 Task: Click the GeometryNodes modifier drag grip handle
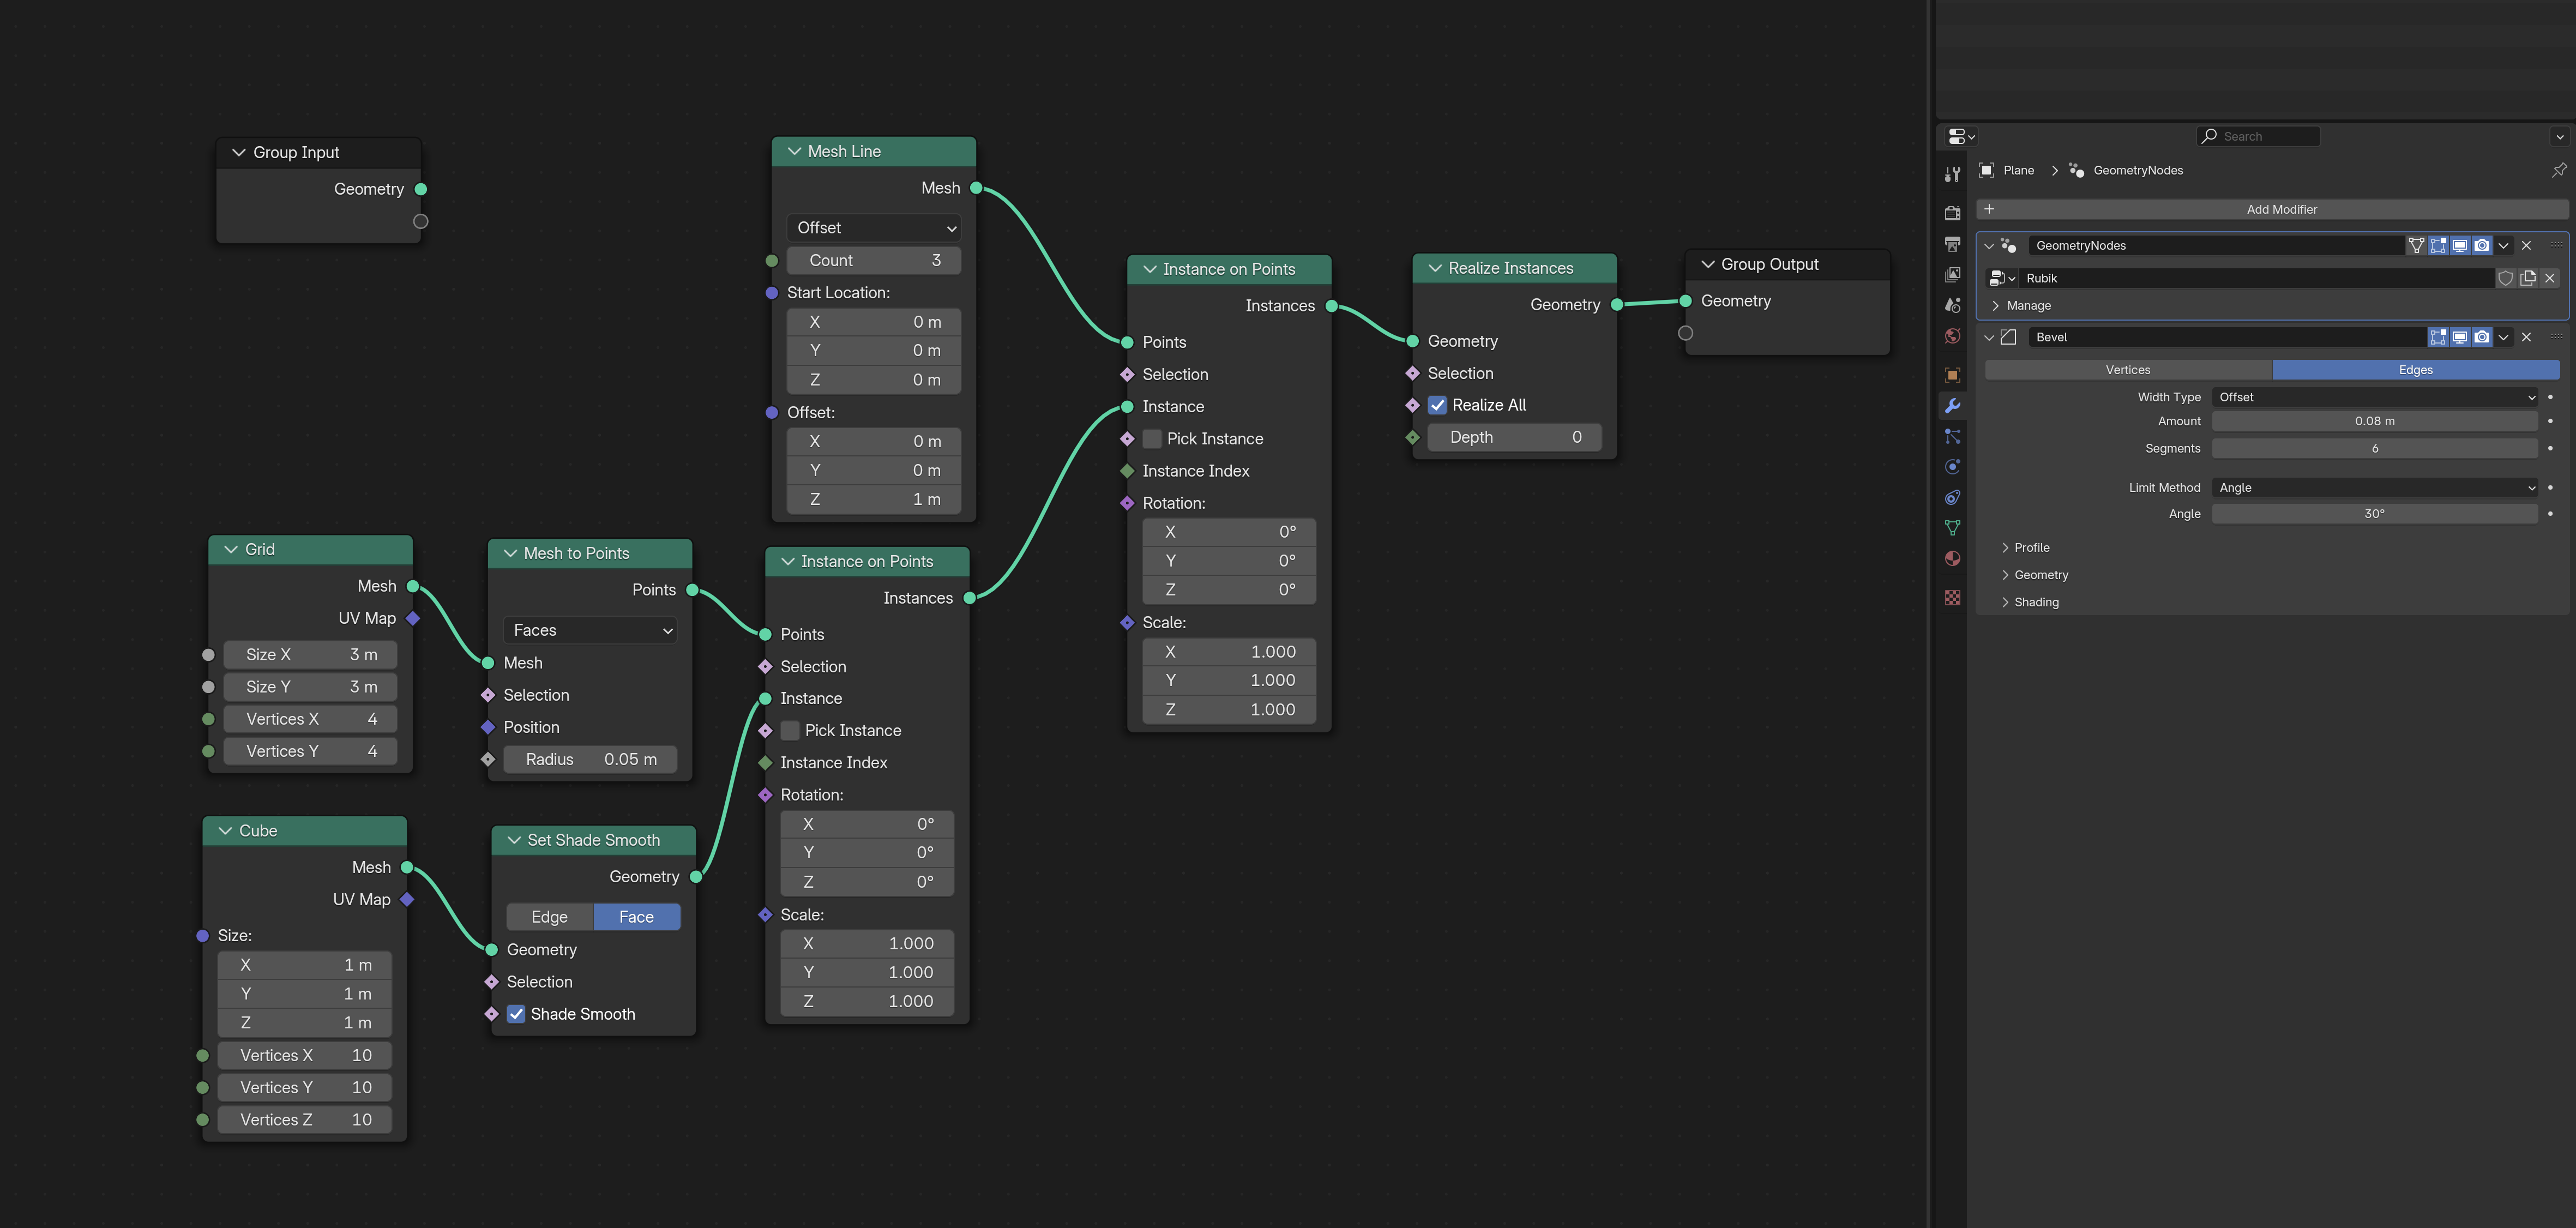[x=2556, y=245]
